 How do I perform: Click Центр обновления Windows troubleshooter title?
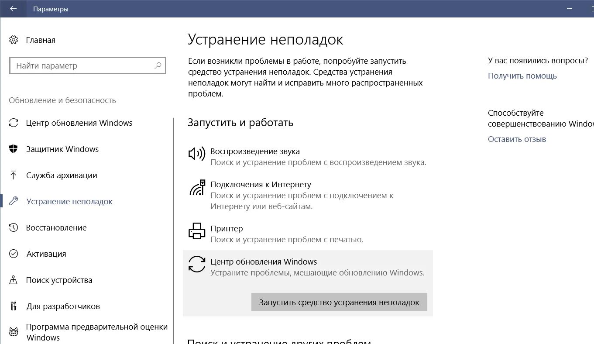click(264, 262)
